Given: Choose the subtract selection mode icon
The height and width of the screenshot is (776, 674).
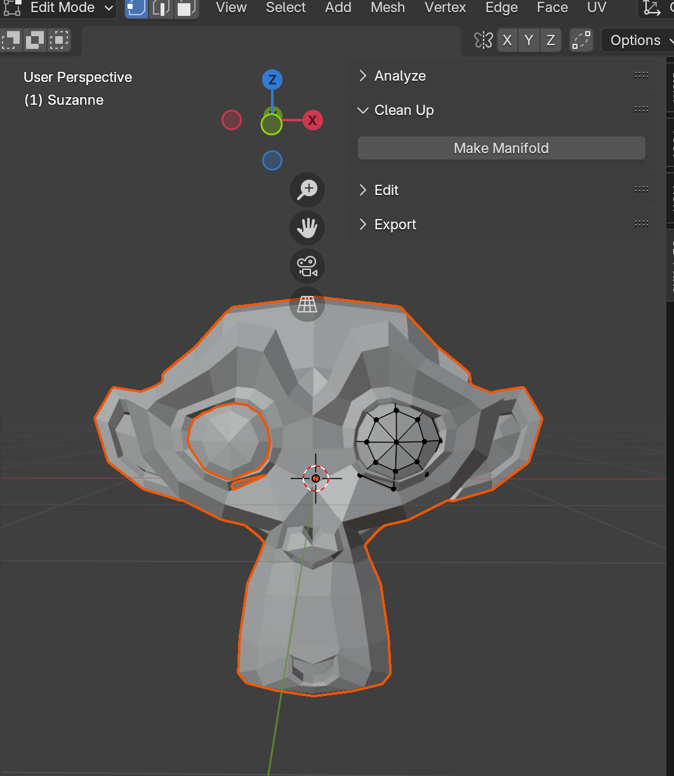Looking at the screenshot, I should coord(11,41).
